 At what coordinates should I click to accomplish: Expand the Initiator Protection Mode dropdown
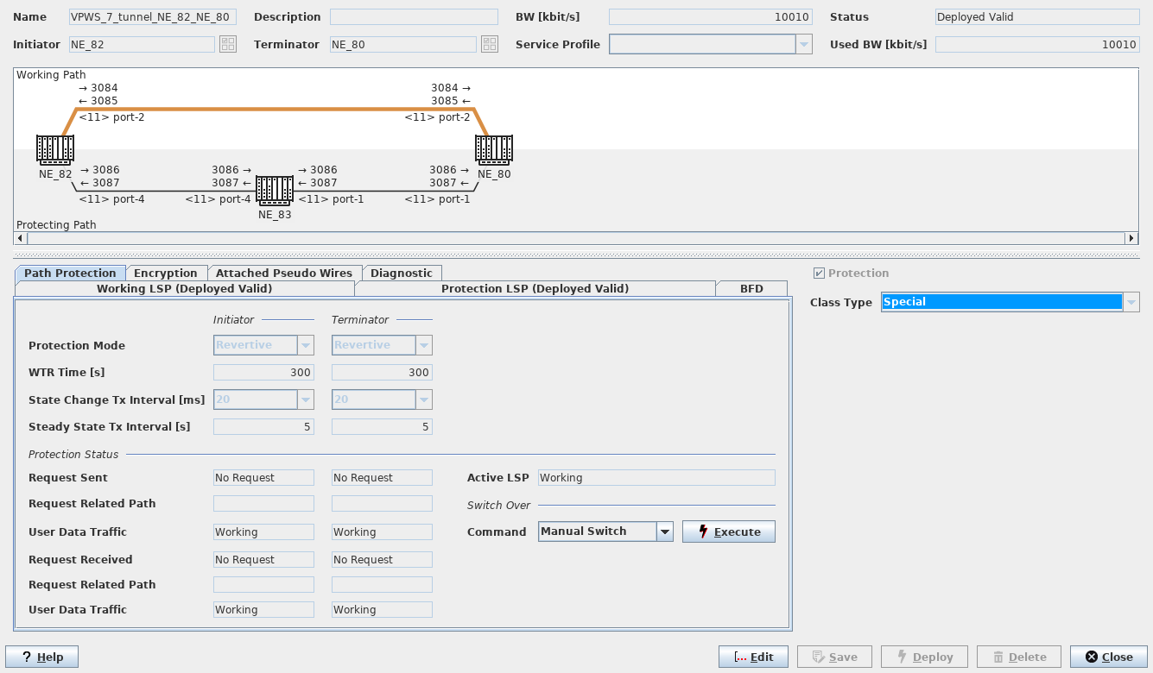coord(305,345)
